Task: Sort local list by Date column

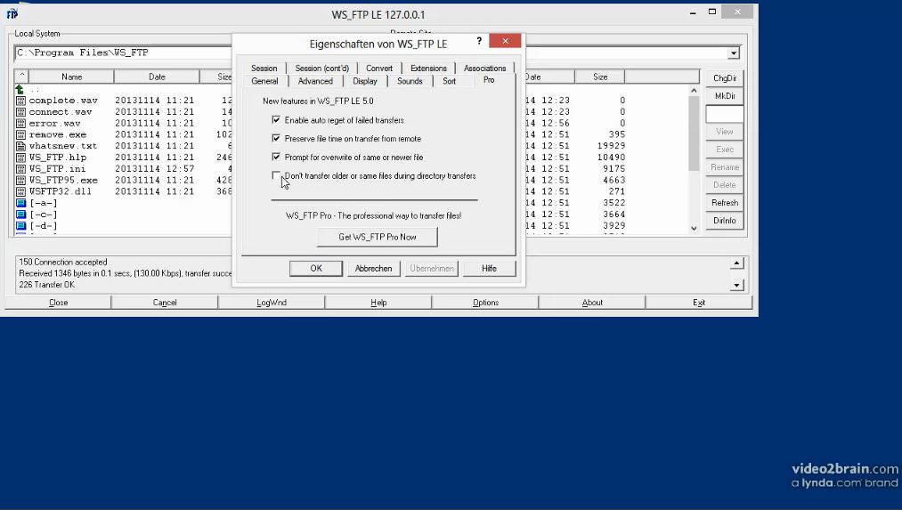Action: point(157,77)
